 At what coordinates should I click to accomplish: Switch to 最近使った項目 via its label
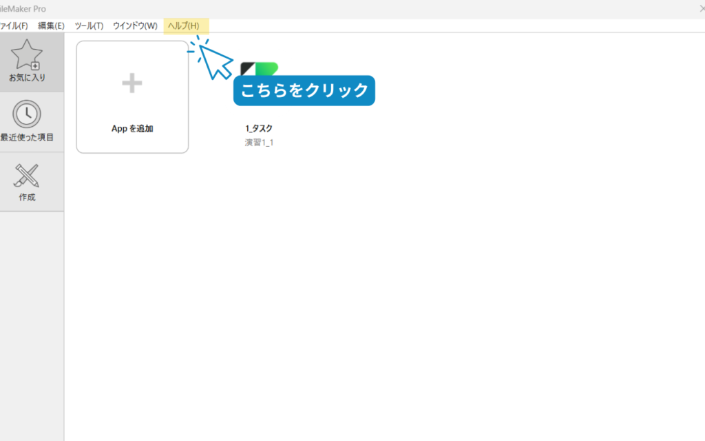point(27,137)
